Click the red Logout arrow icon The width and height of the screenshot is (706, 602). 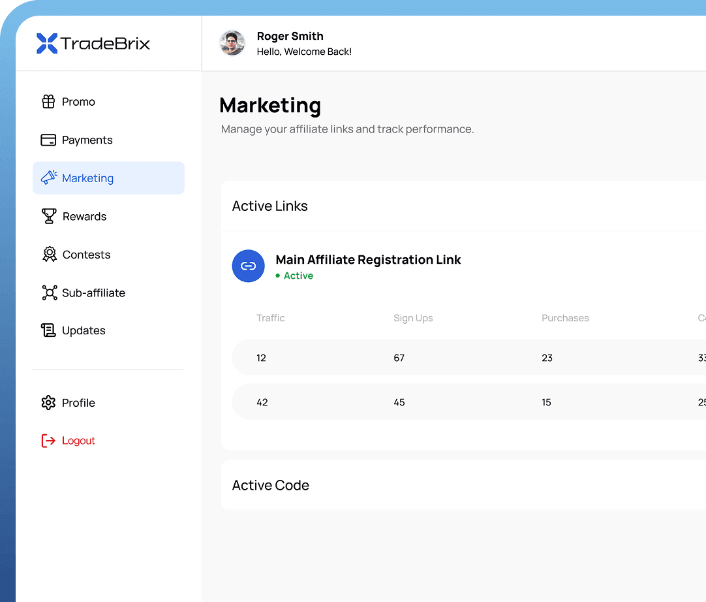pyautogui.click(x=48, y=441)
